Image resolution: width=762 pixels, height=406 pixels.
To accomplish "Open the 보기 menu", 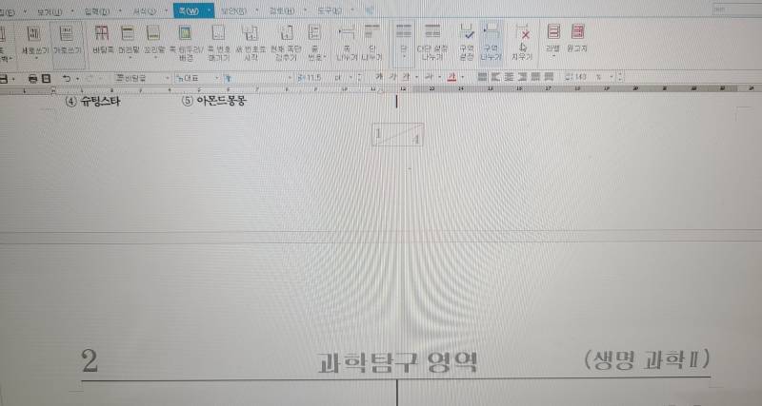I will tap(50, 11).
